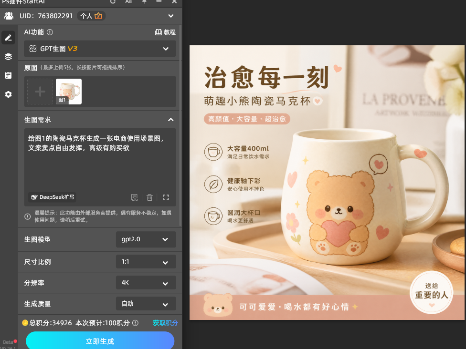Image resolution: width=466 pixels, height=349 pixels.
Task: Click the 生成质量 label
Action: [x=37, y=304]
